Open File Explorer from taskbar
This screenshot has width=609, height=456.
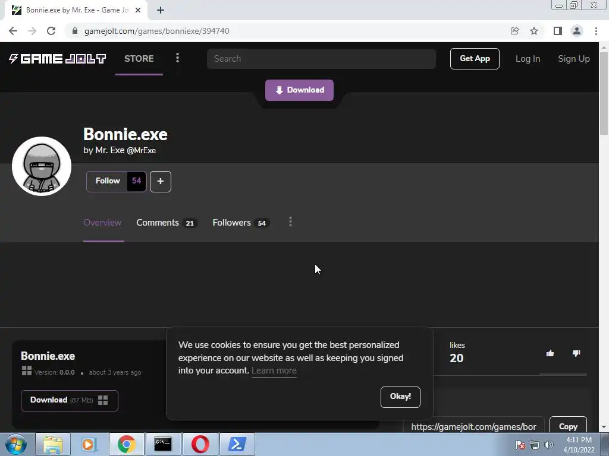pyautogui.click(x=53, y=444)
